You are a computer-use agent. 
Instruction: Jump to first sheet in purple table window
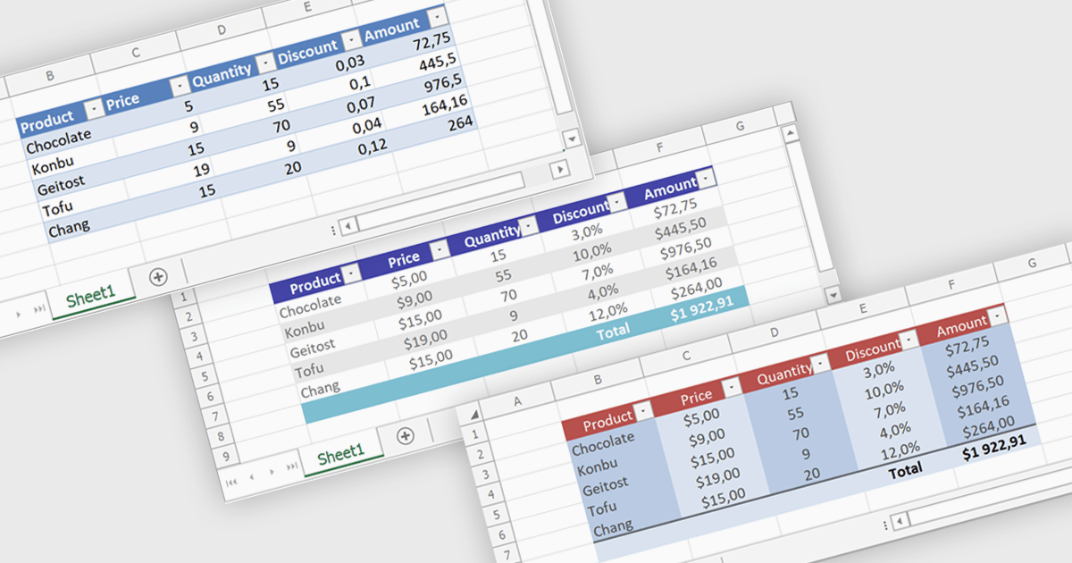pyautogui.click(x=233, y=482)
